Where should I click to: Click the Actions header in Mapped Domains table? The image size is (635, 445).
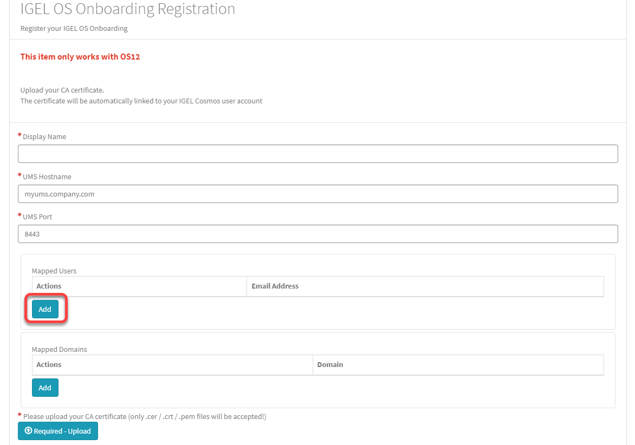coord(49,364)
